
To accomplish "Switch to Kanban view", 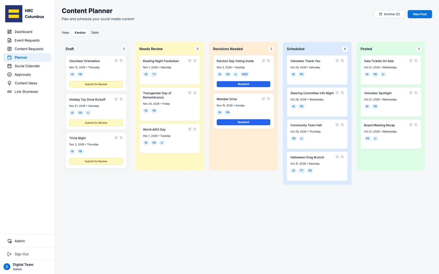I will 80,33.
